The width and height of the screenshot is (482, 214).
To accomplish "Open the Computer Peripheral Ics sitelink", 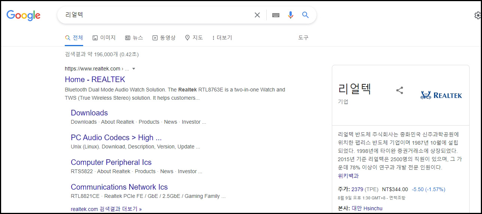I will tap(111, 162).
